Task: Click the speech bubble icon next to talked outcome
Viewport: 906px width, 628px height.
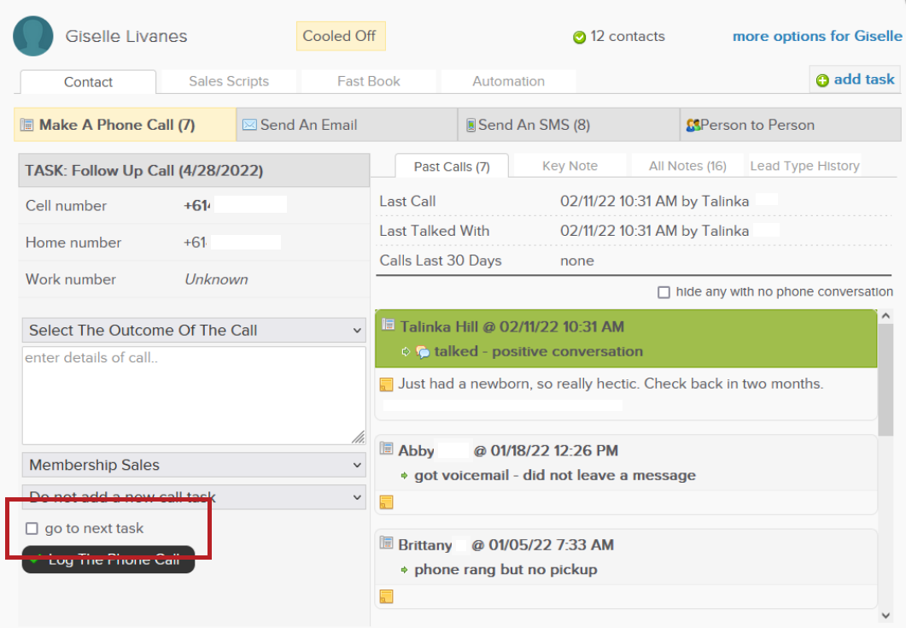Action: click(x=423, y=350)
